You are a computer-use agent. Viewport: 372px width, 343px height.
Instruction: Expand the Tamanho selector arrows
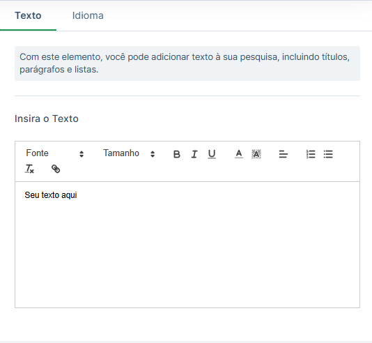tap(153, 154)
